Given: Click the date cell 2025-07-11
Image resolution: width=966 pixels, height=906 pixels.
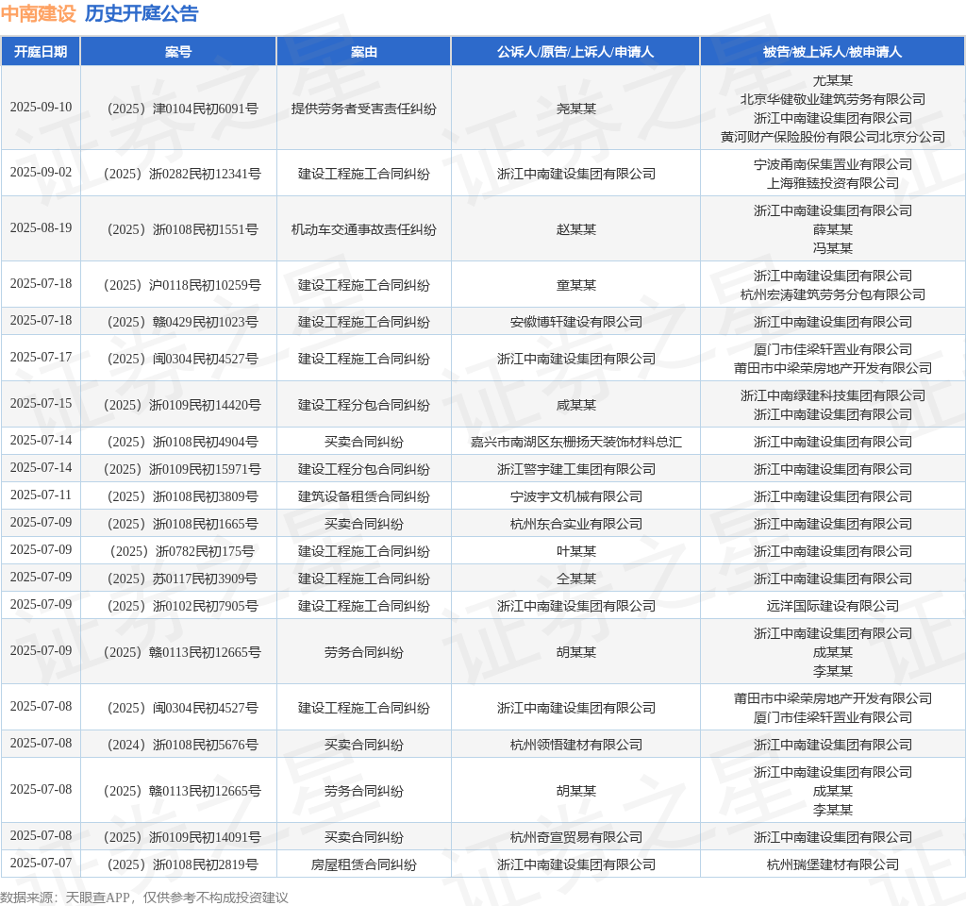Looking at the screenshot, I should pos(41,495).
